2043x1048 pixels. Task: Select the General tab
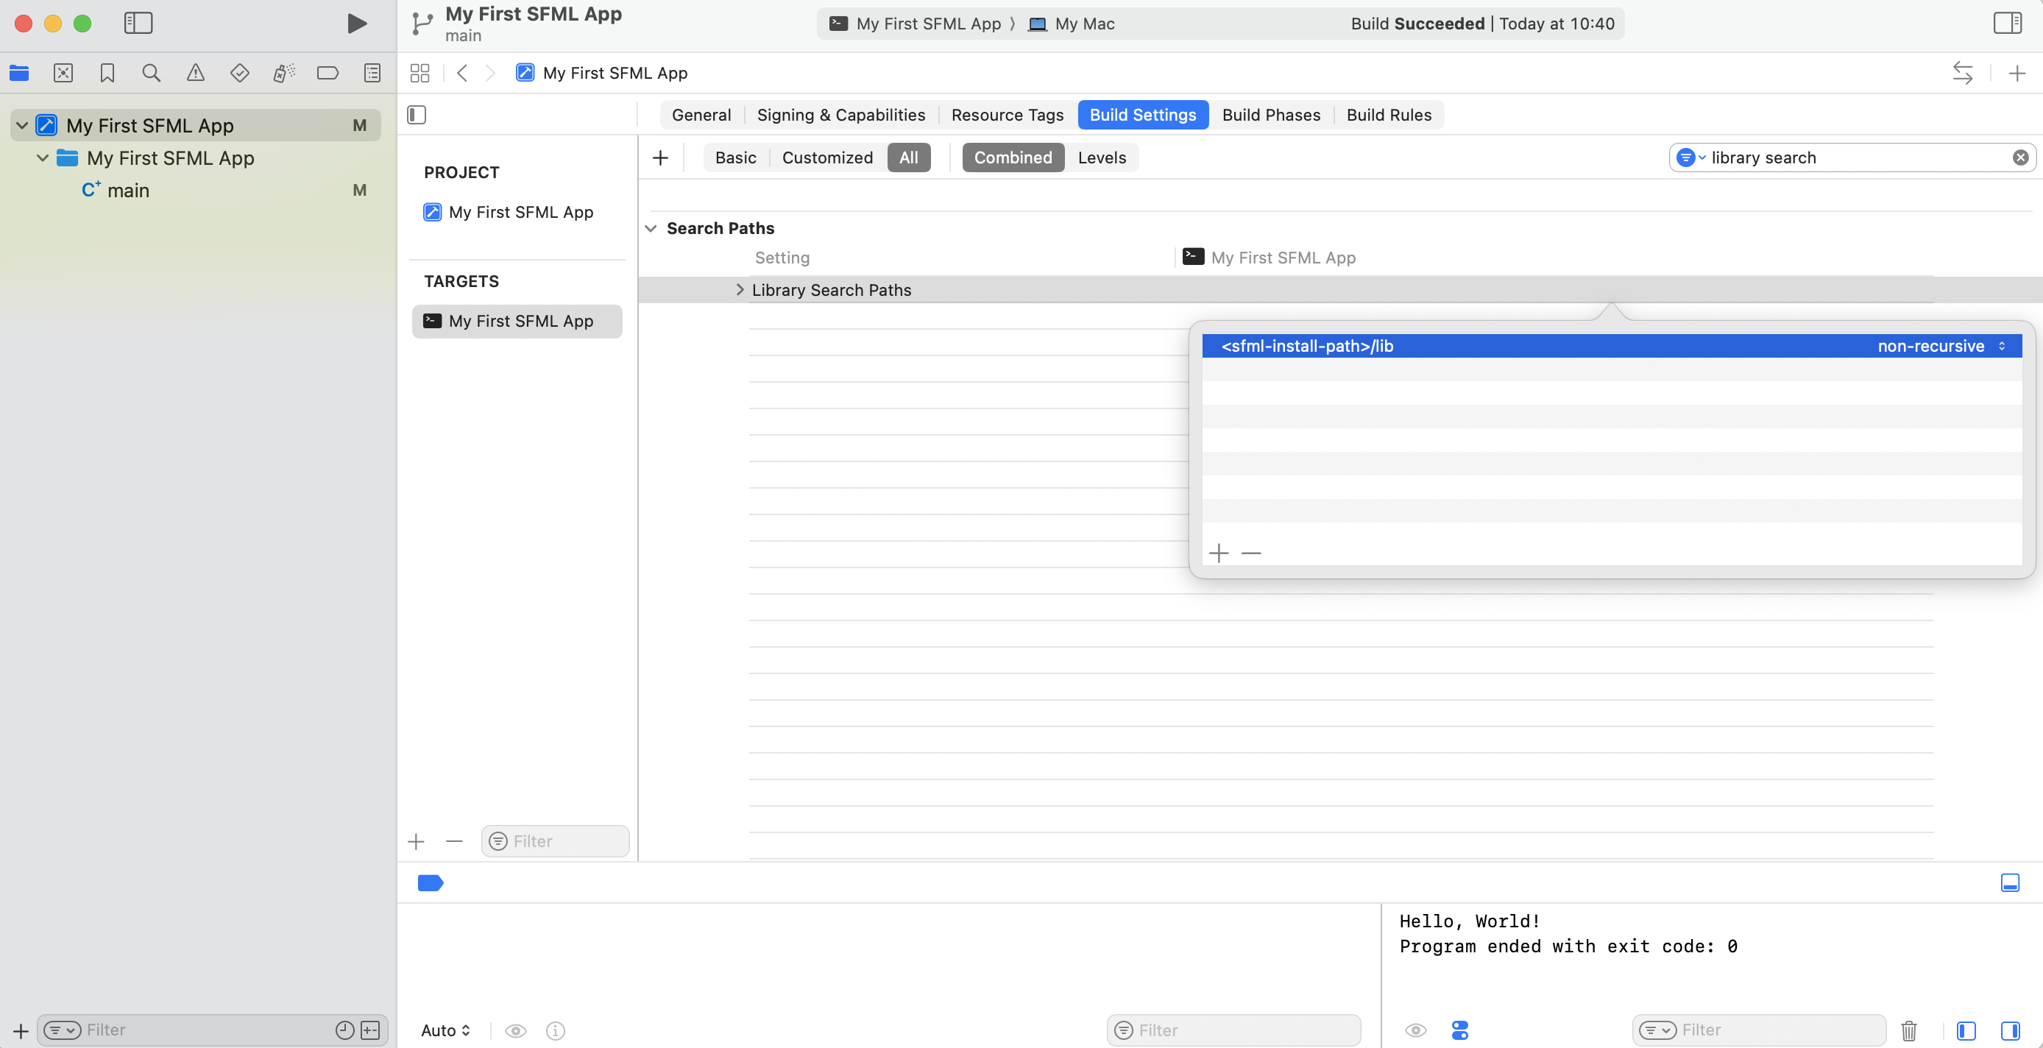(x=701, y=114)
